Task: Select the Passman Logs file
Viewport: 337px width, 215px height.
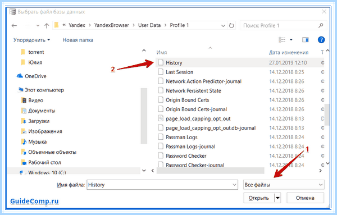Action: pyautogui.click(x=181, y=137)
